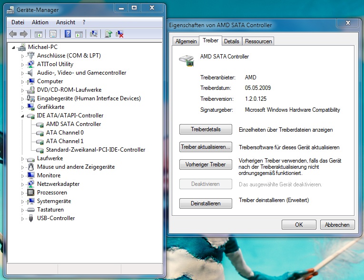Select the Anschlüsse (COM & LPT) port icon
364x280 pixels.
pos(31,56)
